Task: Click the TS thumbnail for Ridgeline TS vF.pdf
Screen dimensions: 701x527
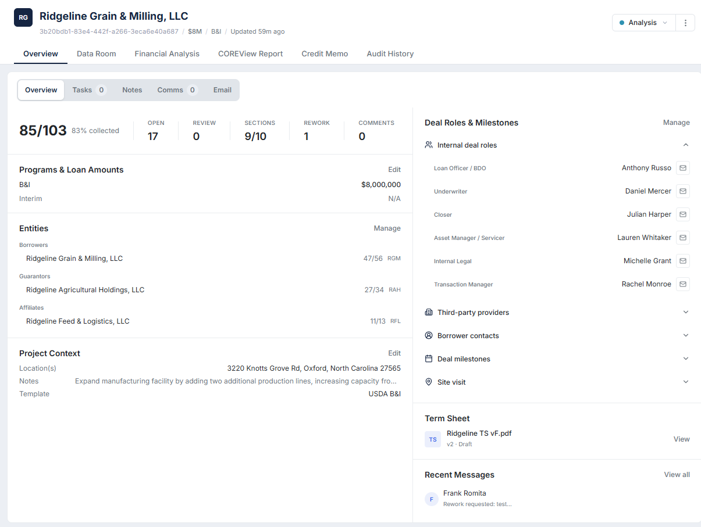Action: tap(432, 438)
